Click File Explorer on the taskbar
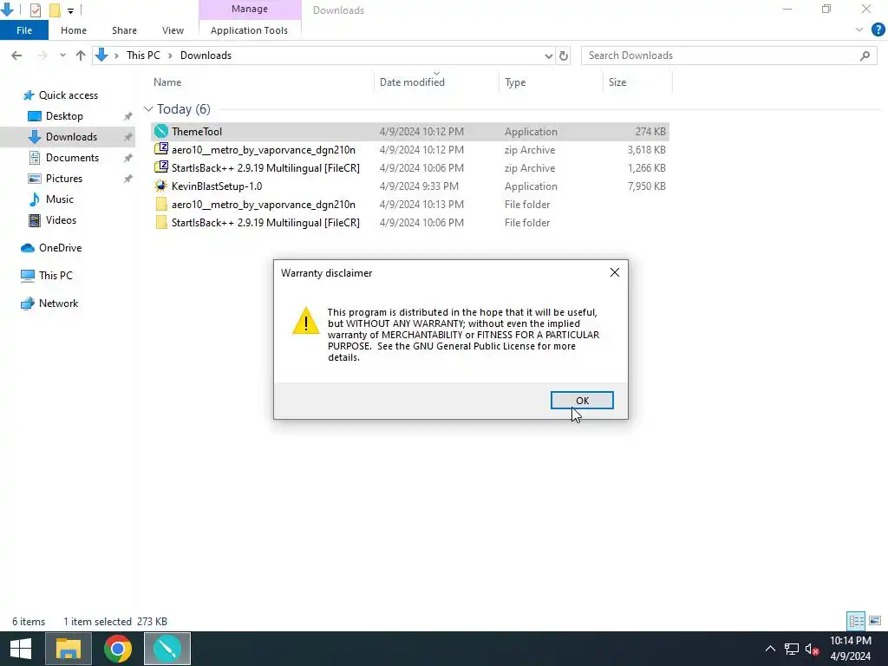 [x=68, y=649]
